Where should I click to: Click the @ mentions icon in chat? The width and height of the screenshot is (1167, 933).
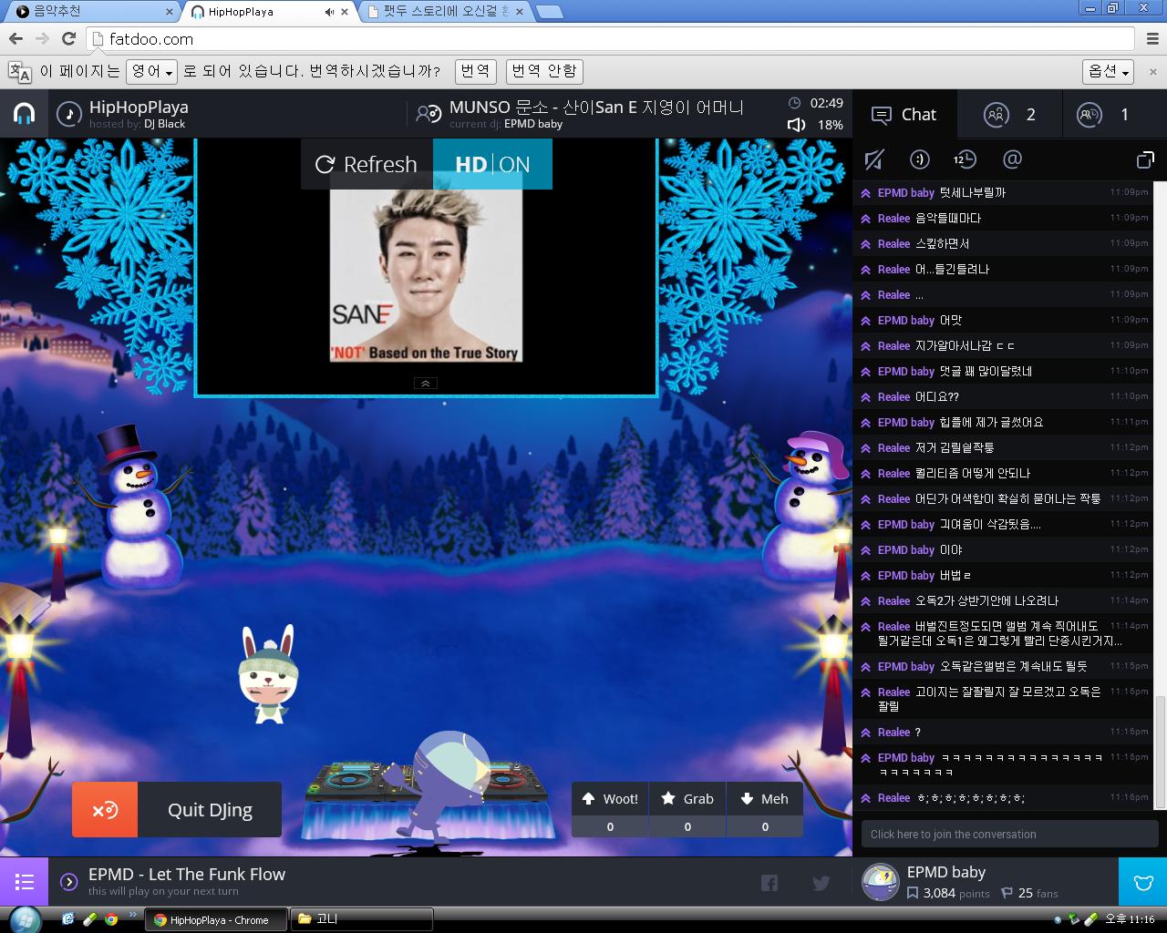[x=1011, y=160]
